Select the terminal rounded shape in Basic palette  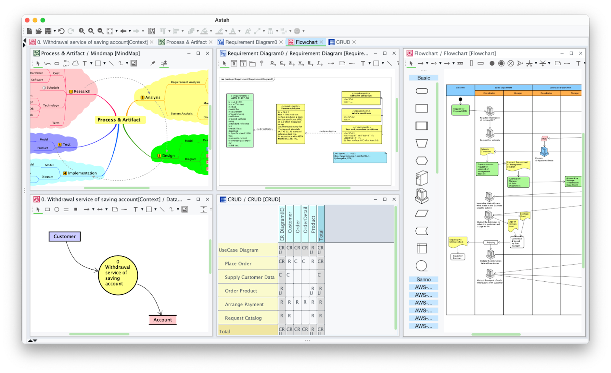422,91
